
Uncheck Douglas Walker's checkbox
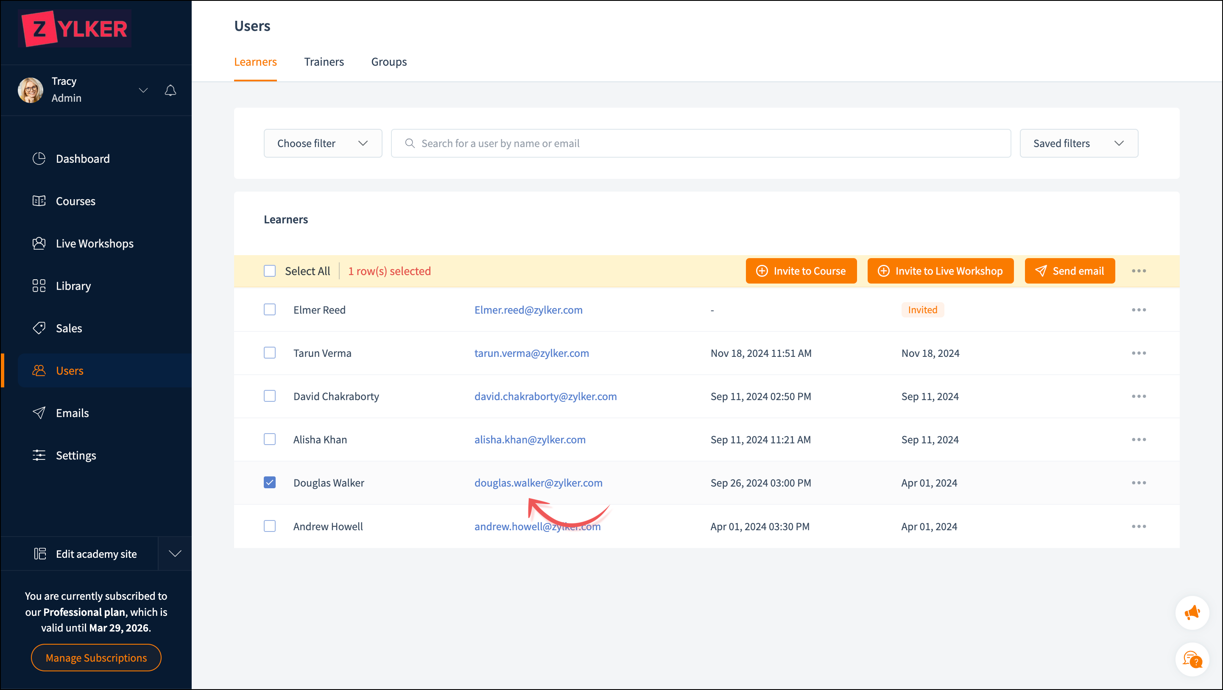(270, 483)
